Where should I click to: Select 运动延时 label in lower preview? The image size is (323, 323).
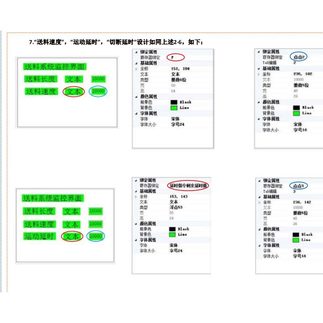[x=39, y=236]
